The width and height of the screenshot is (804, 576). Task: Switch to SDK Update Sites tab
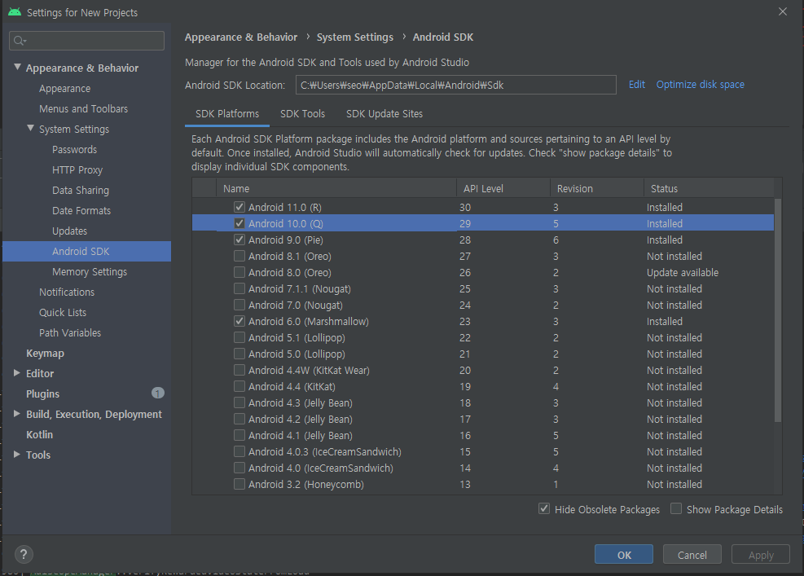click(384, 114)
